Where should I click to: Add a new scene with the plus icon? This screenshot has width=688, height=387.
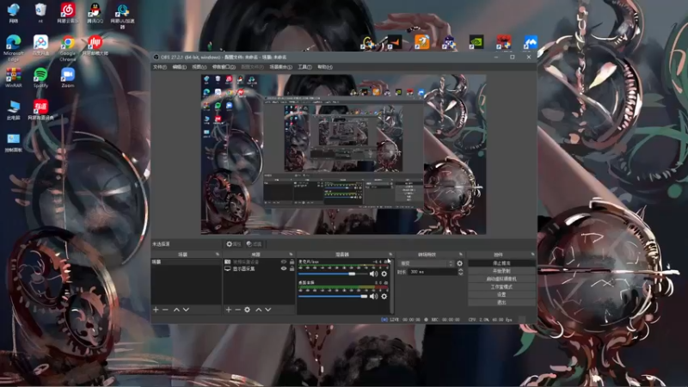pos(156,310)
